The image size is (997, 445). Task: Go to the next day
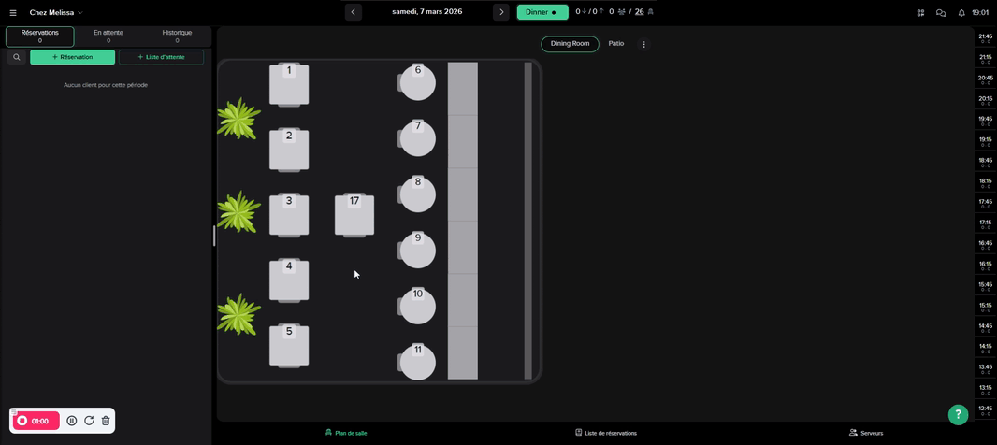[501, 12]
